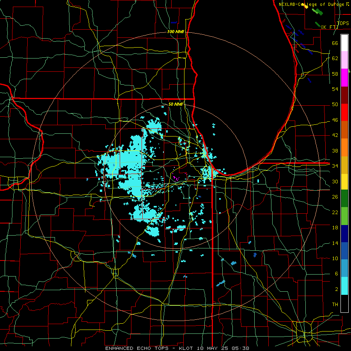This screenshot has width=351, height=351.
Task: Click the green echoes near top-right corner
Action: 317,12
